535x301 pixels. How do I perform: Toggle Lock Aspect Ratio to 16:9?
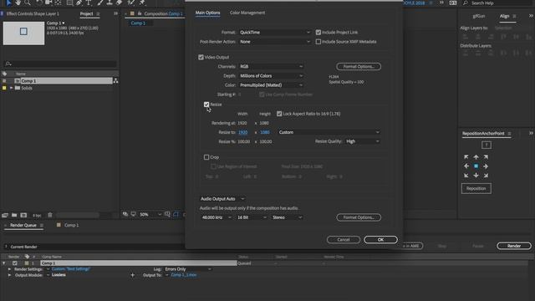(279, 114)
